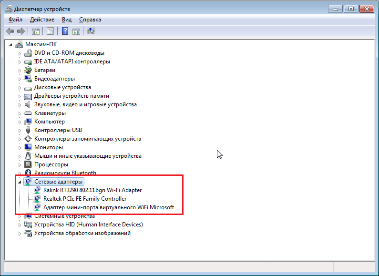Click the IDE ATA/ATAPI controller icon
Image resolution: width=379 pixels, height=276 pixels.
[x=28, y=61]
